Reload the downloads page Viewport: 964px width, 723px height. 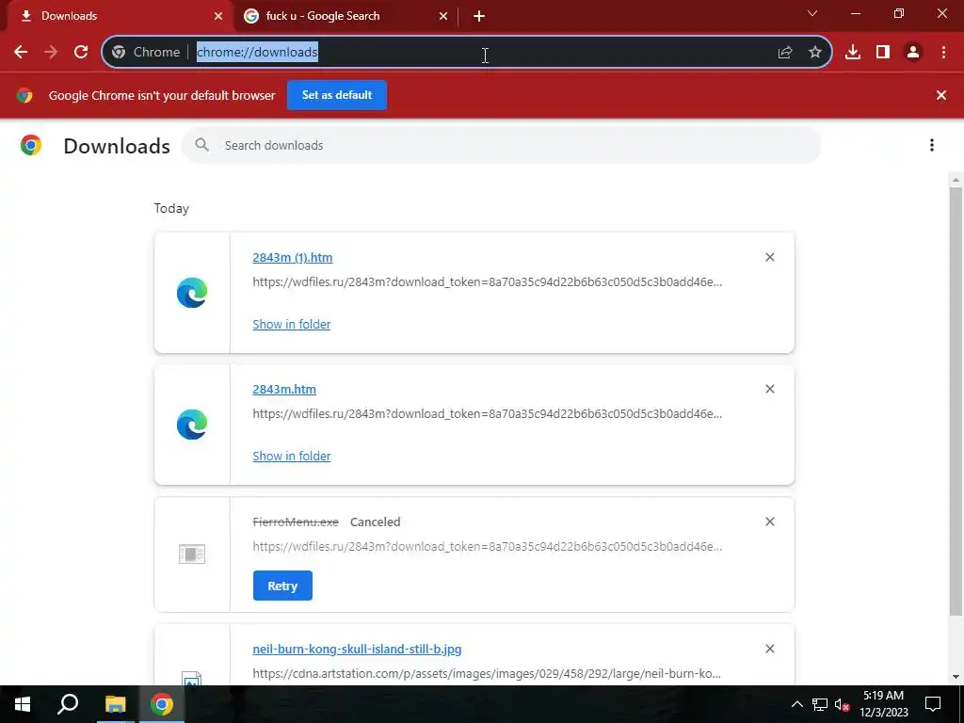tap(81, 53)
